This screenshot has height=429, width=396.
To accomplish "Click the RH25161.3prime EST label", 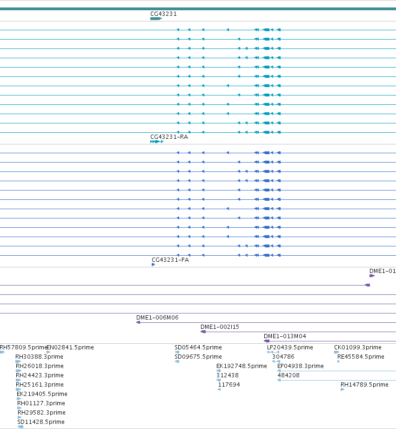I will coord(40,385).
